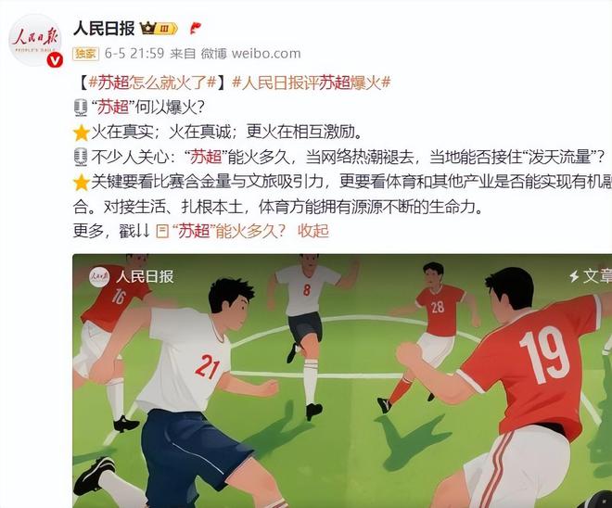Collapse the post with 收起
Viewport: 612px width, 508px height.
point(313,231)
